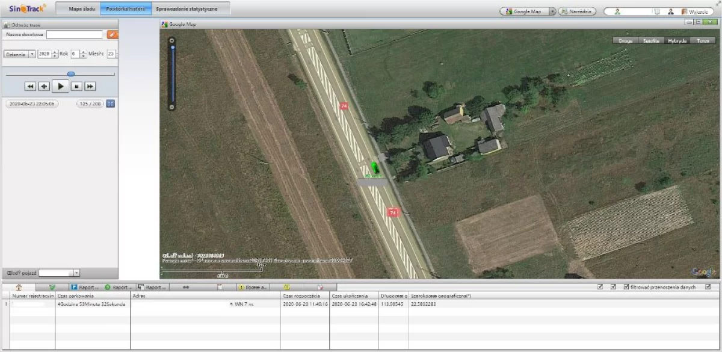
Task: Click the Czas rozpoczęcia column header
Action: 305,296
